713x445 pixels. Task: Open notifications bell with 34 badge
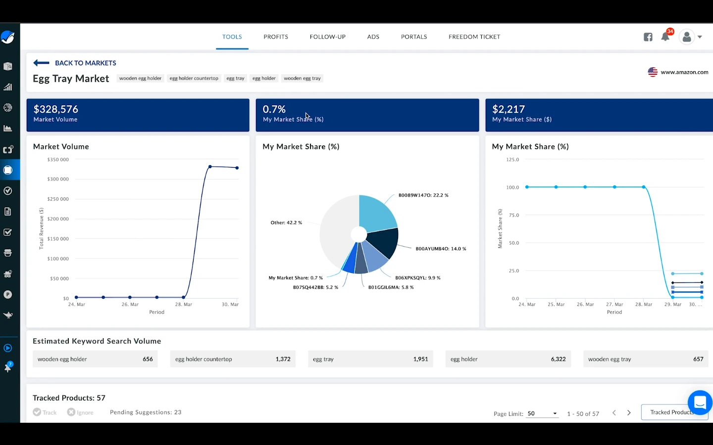point(665,37)
